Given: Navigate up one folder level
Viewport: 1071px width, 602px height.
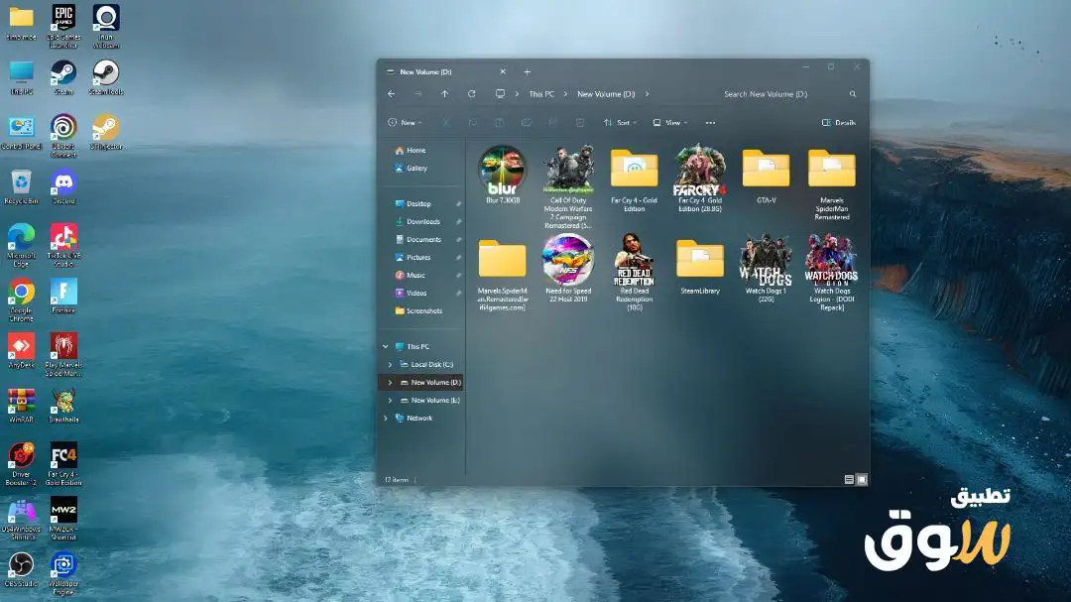Looking at the screenshot, I should click(444, 94).
